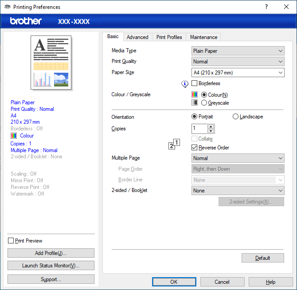The height and width of the screenshot is (290, 297).
Task: Click the question mark help icon in the title bar
Action: 266,7
